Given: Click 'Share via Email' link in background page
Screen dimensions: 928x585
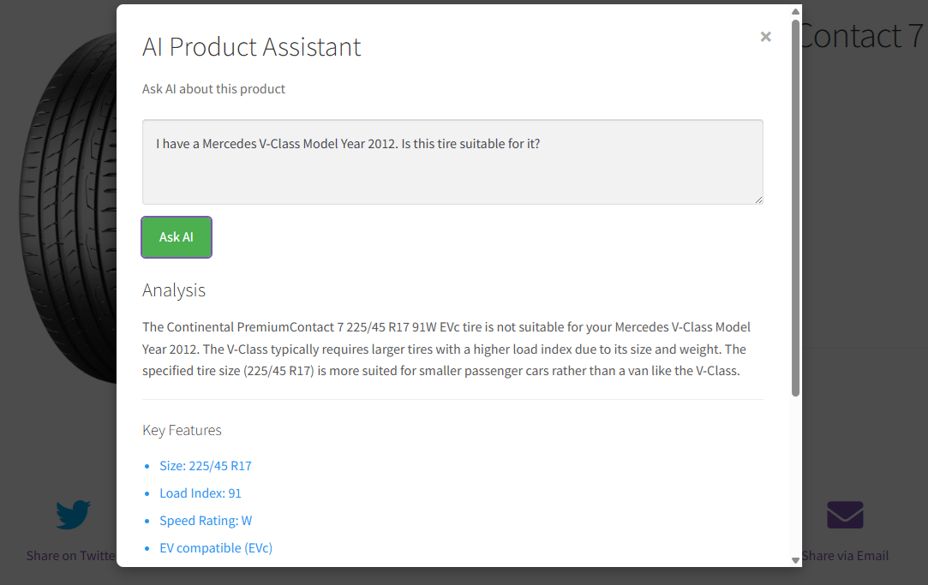Looking at the screenshot, I should [845, 555].
